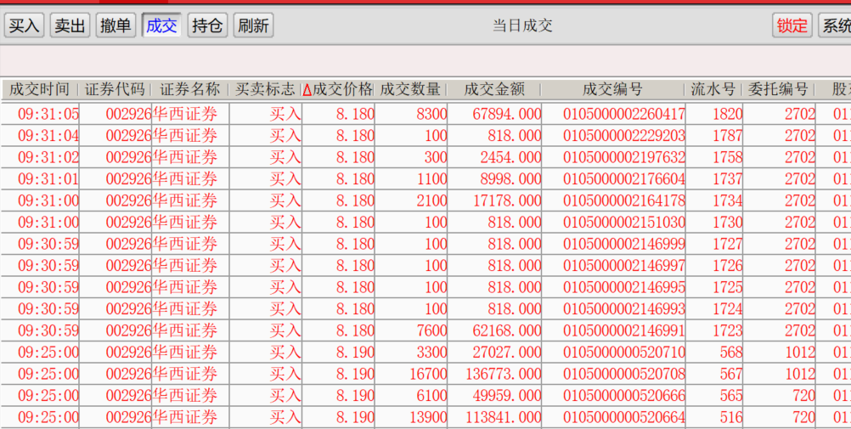Click trade number 0105000002229203
This screenshot has height=429, width=851.
tap(624, 136)
